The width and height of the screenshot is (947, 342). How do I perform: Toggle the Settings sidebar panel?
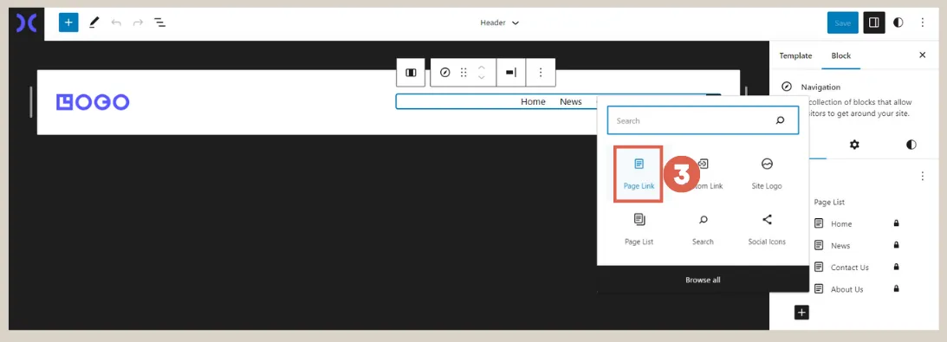click(x=874, y=23)
